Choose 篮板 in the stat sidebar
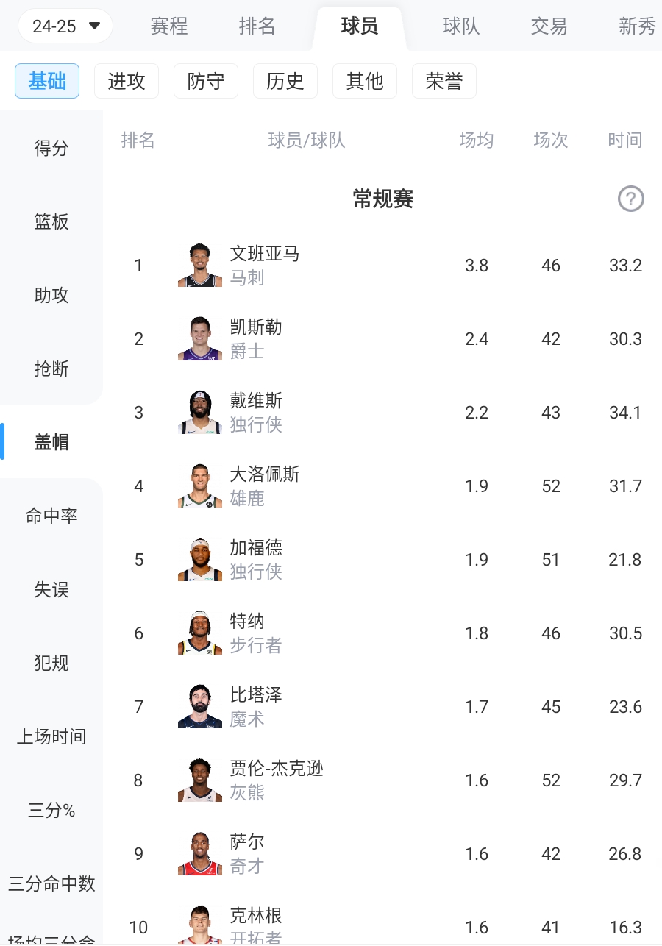 [x=51, y=221]
